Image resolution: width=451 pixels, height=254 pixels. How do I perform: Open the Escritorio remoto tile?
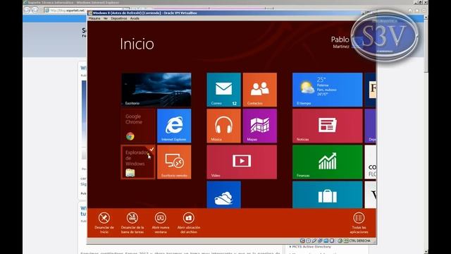pyautogui.click(x=174, y=162)
